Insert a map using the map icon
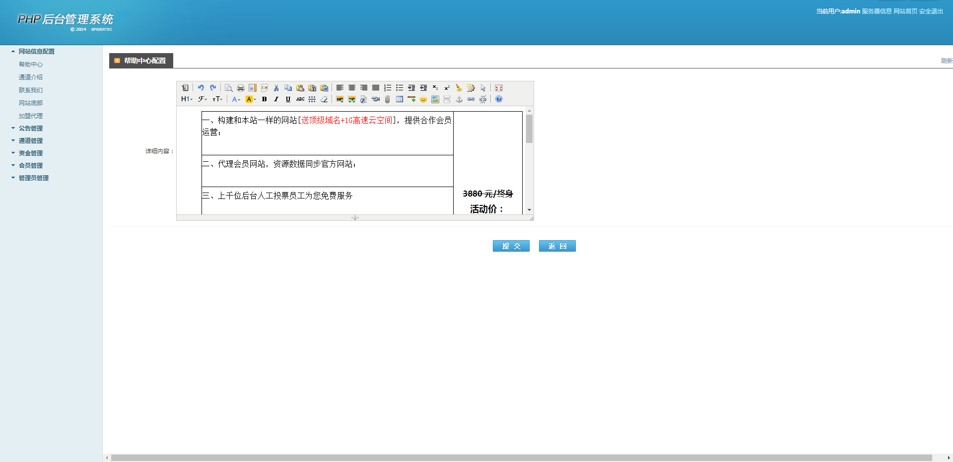This screenshot has height=462, width=953. pyautogui.click(x=435, y=99)
